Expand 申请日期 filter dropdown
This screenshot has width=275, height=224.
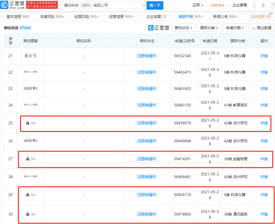click(x=235, y=28)
